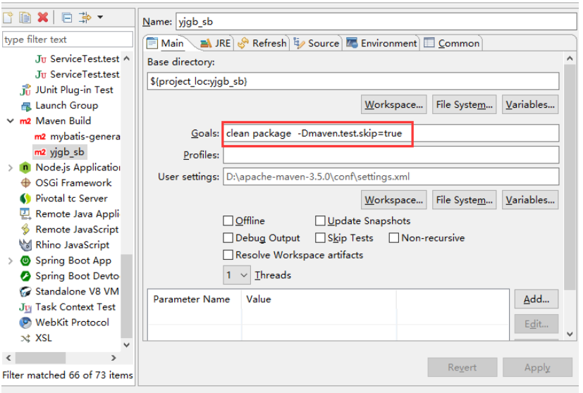Click the Spring Boot Devtools icon
583x393 pixels.
point(25,276)
